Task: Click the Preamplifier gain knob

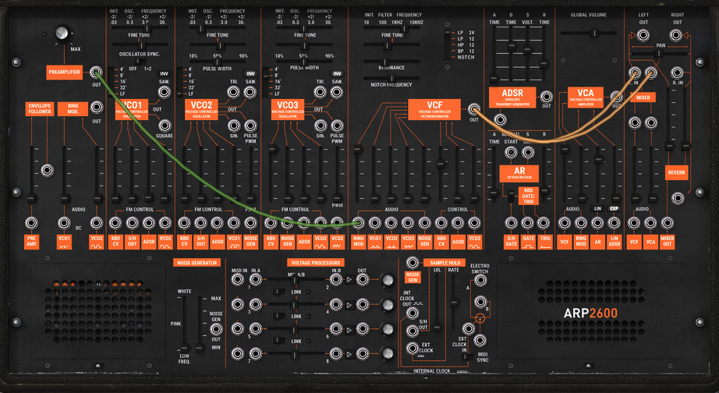Action: [x=62, y=34]
